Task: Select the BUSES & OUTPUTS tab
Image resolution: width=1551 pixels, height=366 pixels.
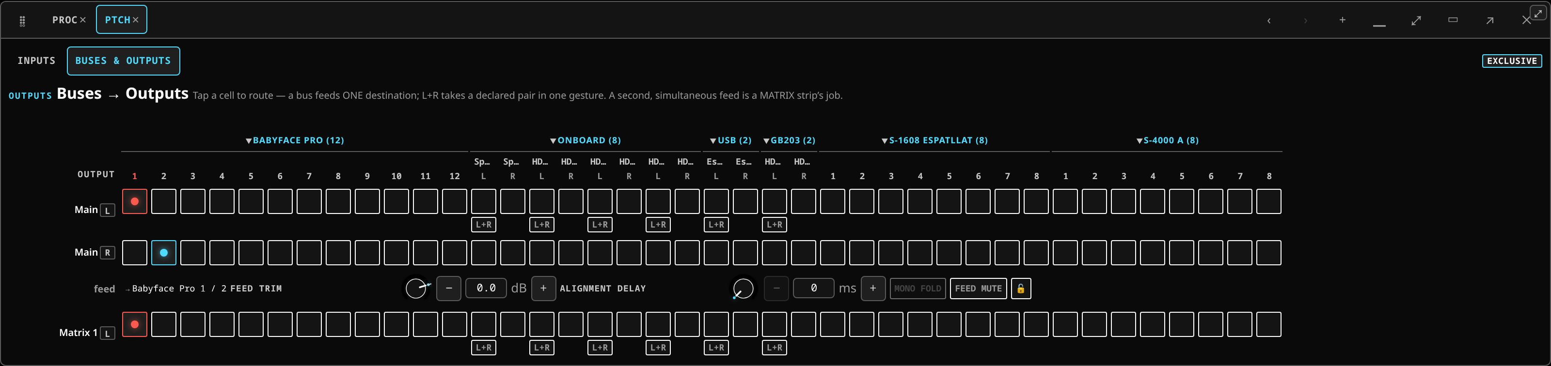Action: coord(124,61)
